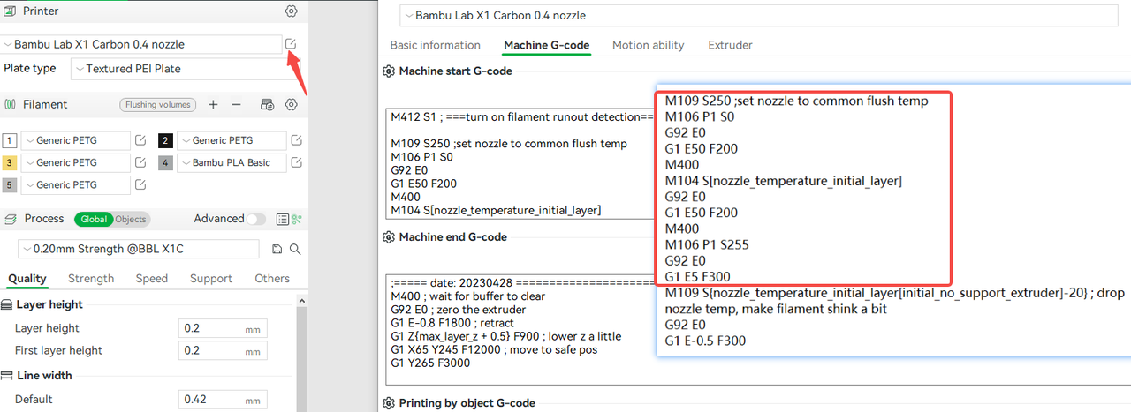This screenshot has height=412, width=1131.
Task: Open filament 1 Generic PETG dropdown
Action: 75,140
